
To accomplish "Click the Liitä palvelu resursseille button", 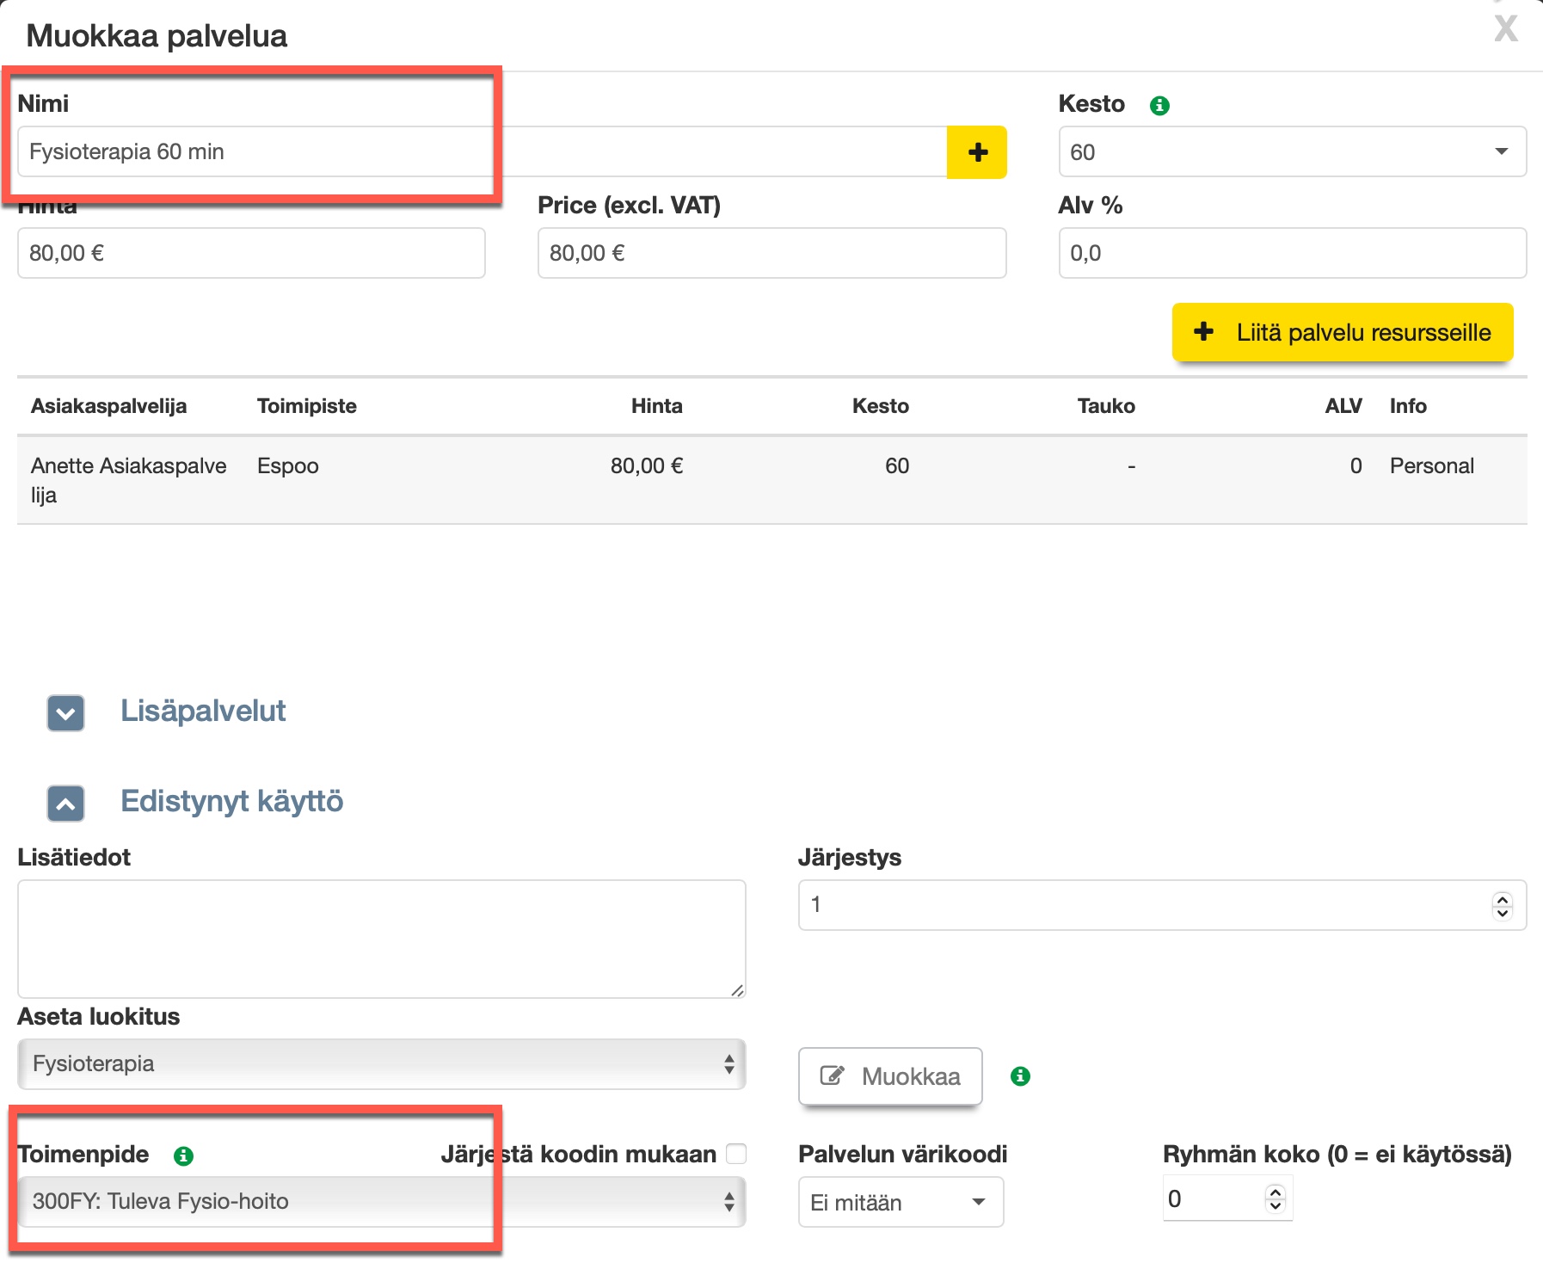I will tap(1342, 332).
